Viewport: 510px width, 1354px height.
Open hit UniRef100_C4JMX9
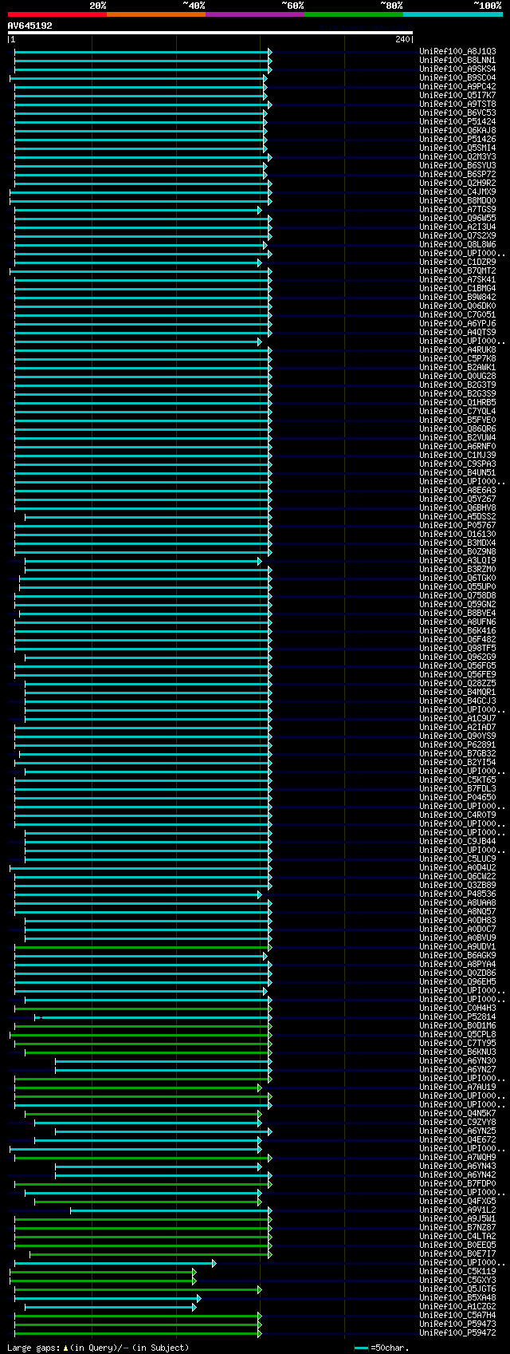point(457,192)
